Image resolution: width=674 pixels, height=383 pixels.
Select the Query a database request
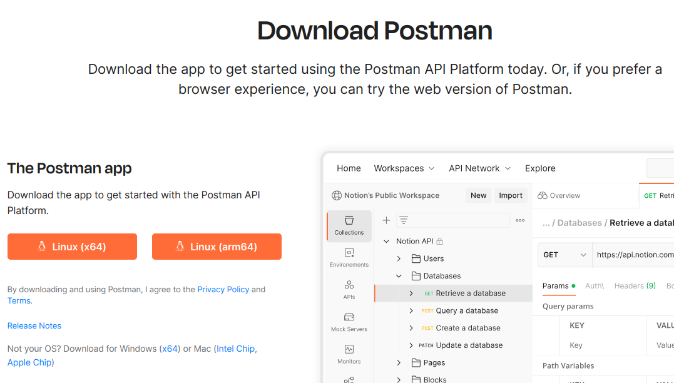(466, 310)
